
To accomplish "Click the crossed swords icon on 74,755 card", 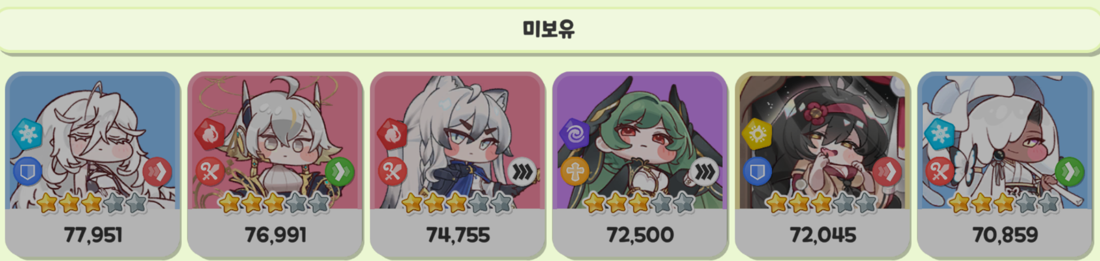I will 392,171.
